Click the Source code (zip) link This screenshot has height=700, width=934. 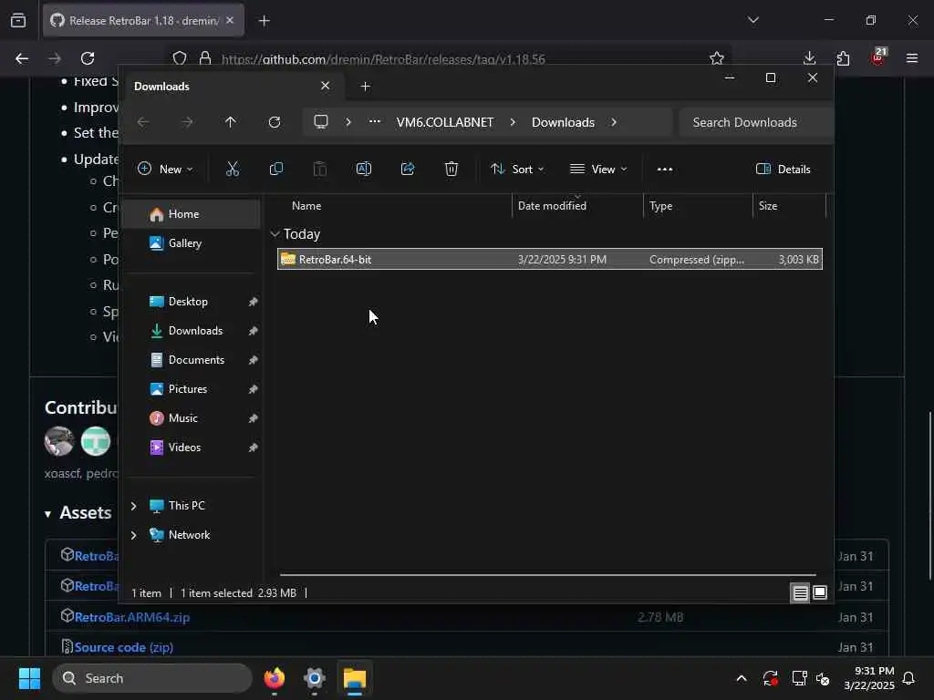[123, 648]
